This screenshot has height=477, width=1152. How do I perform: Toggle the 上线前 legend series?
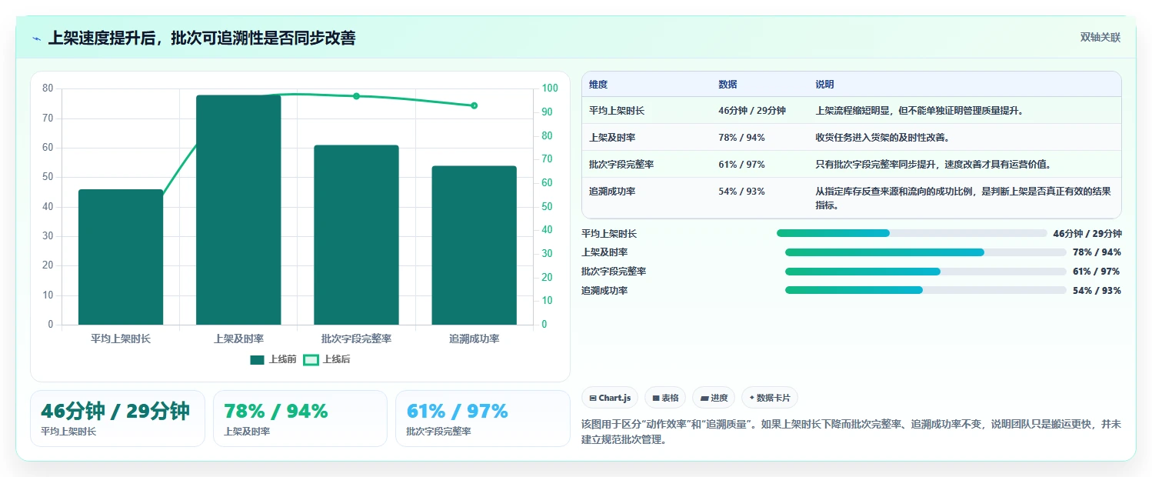click(x=273, y=359)
